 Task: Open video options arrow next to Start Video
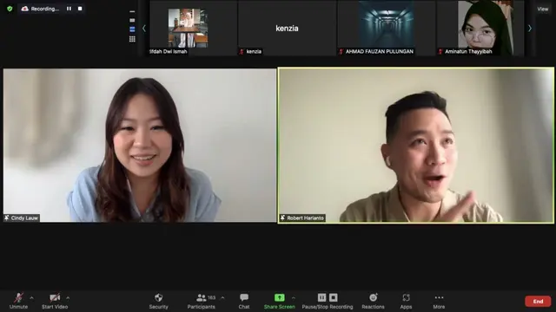coord(68,298)
